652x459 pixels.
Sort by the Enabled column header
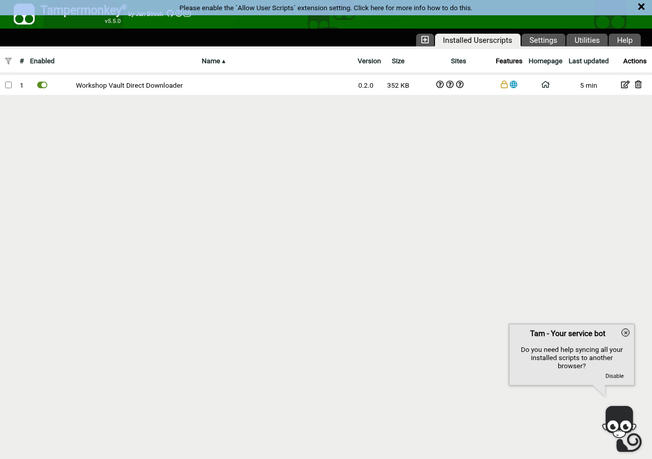(x=42, y=61)
